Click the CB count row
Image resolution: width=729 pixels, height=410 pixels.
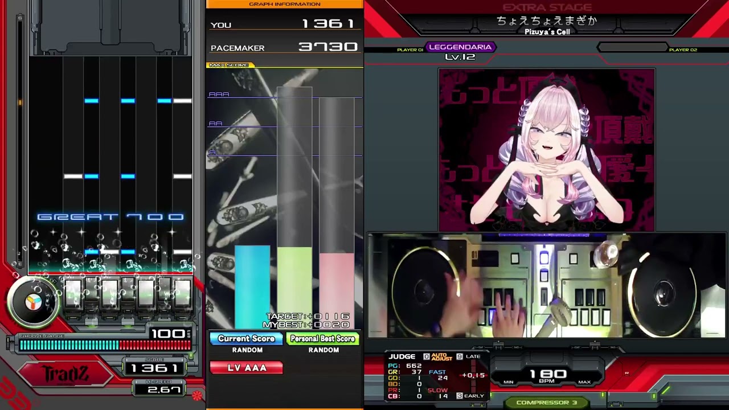pos(406,396)
